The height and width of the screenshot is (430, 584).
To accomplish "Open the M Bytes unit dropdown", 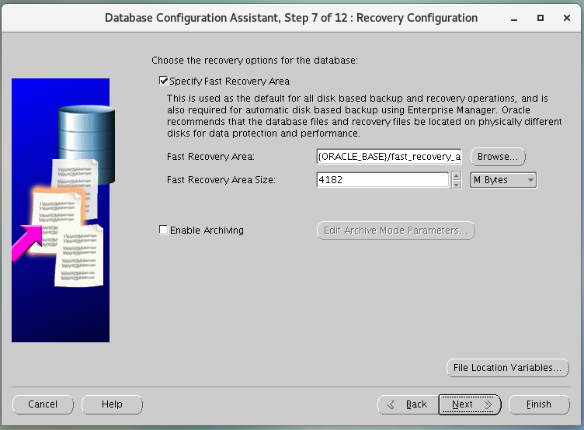I will [x=503, y=180].
